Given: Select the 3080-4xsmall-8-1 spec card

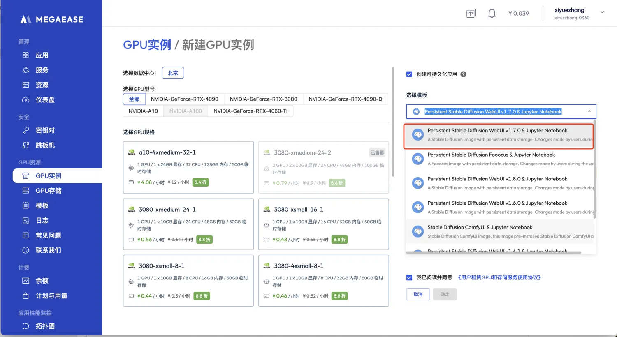Looking at the screenshot, I should point(324,281).
